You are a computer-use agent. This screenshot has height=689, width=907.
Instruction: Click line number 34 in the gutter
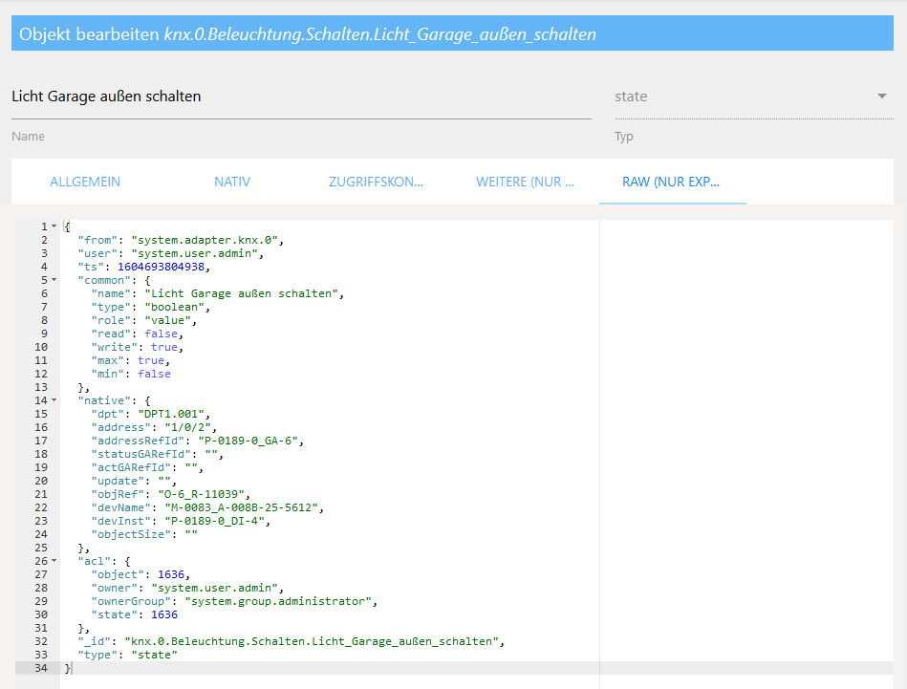[41, 668]
